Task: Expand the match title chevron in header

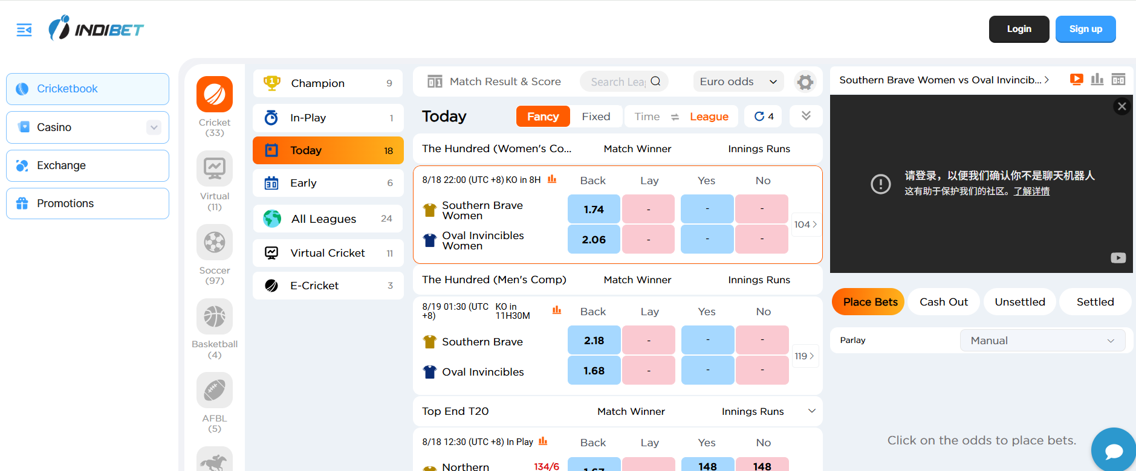Action: click(1047, 80)
